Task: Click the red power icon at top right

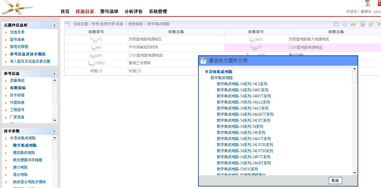Action: 379,3
